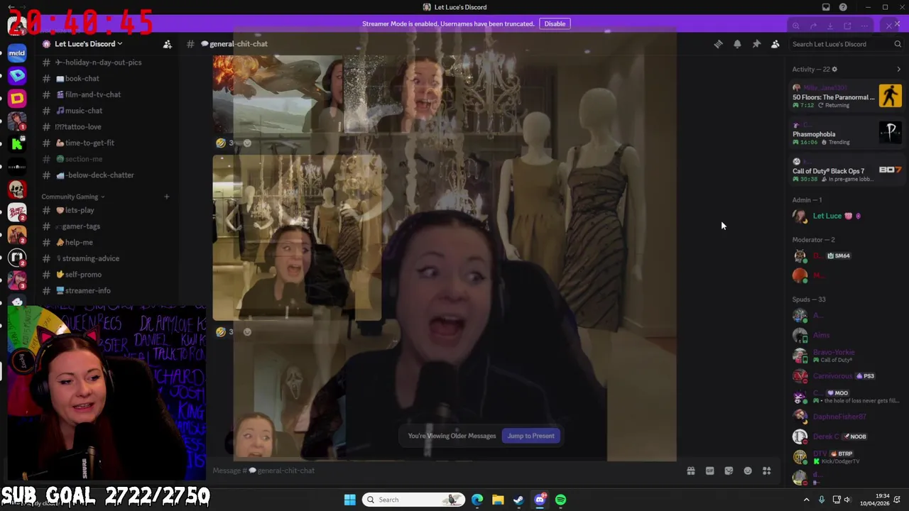909x511 pixels.
Task: View member with BTRP badge
Action: [x=847, y=457]
